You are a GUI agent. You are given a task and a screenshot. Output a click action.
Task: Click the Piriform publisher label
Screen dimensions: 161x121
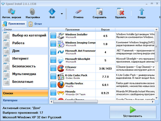[70, 70]
